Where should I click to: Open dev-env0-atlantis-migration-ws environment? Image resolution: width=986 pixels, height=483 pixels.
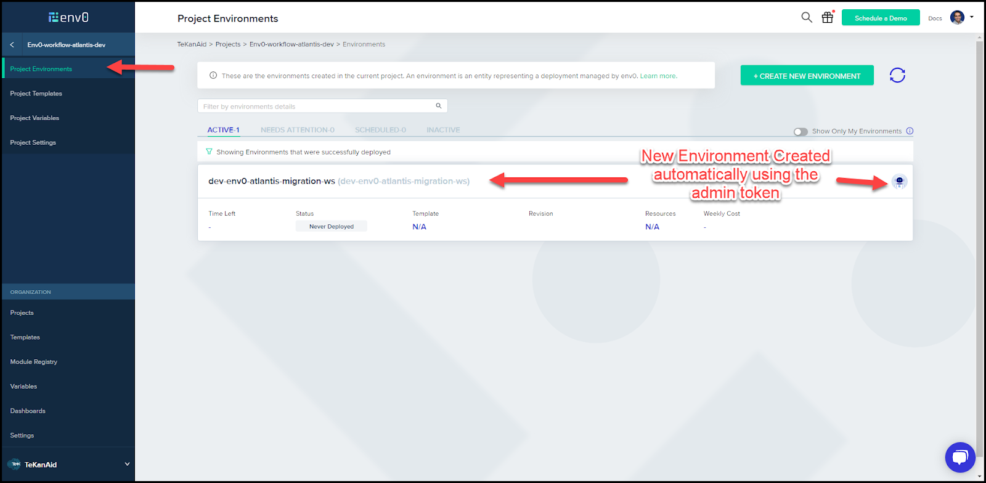pos(272,181)
